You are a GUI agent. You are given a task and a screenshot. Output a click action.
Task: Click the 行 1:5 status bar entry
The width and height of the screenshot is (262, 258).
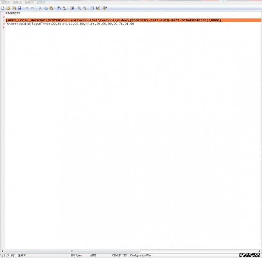point(5,255)
